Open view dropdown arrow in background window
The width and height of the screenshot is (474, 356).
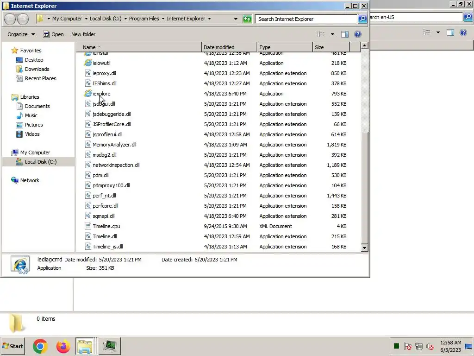tap(438, 32)
